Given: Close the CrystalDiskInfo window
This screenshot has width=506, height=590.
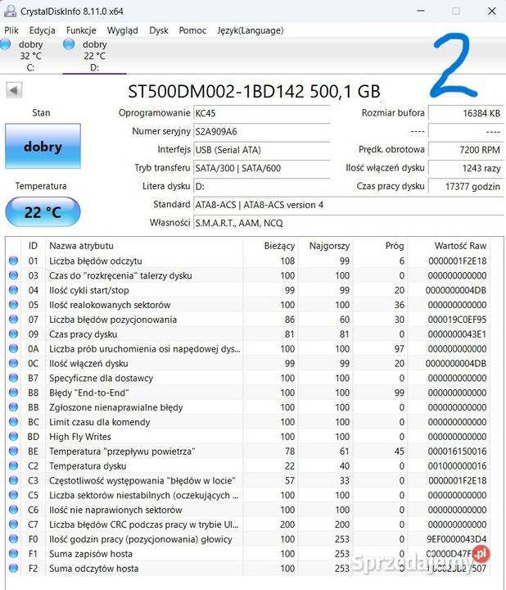Looking at the screenshot, I should point(492,11).
